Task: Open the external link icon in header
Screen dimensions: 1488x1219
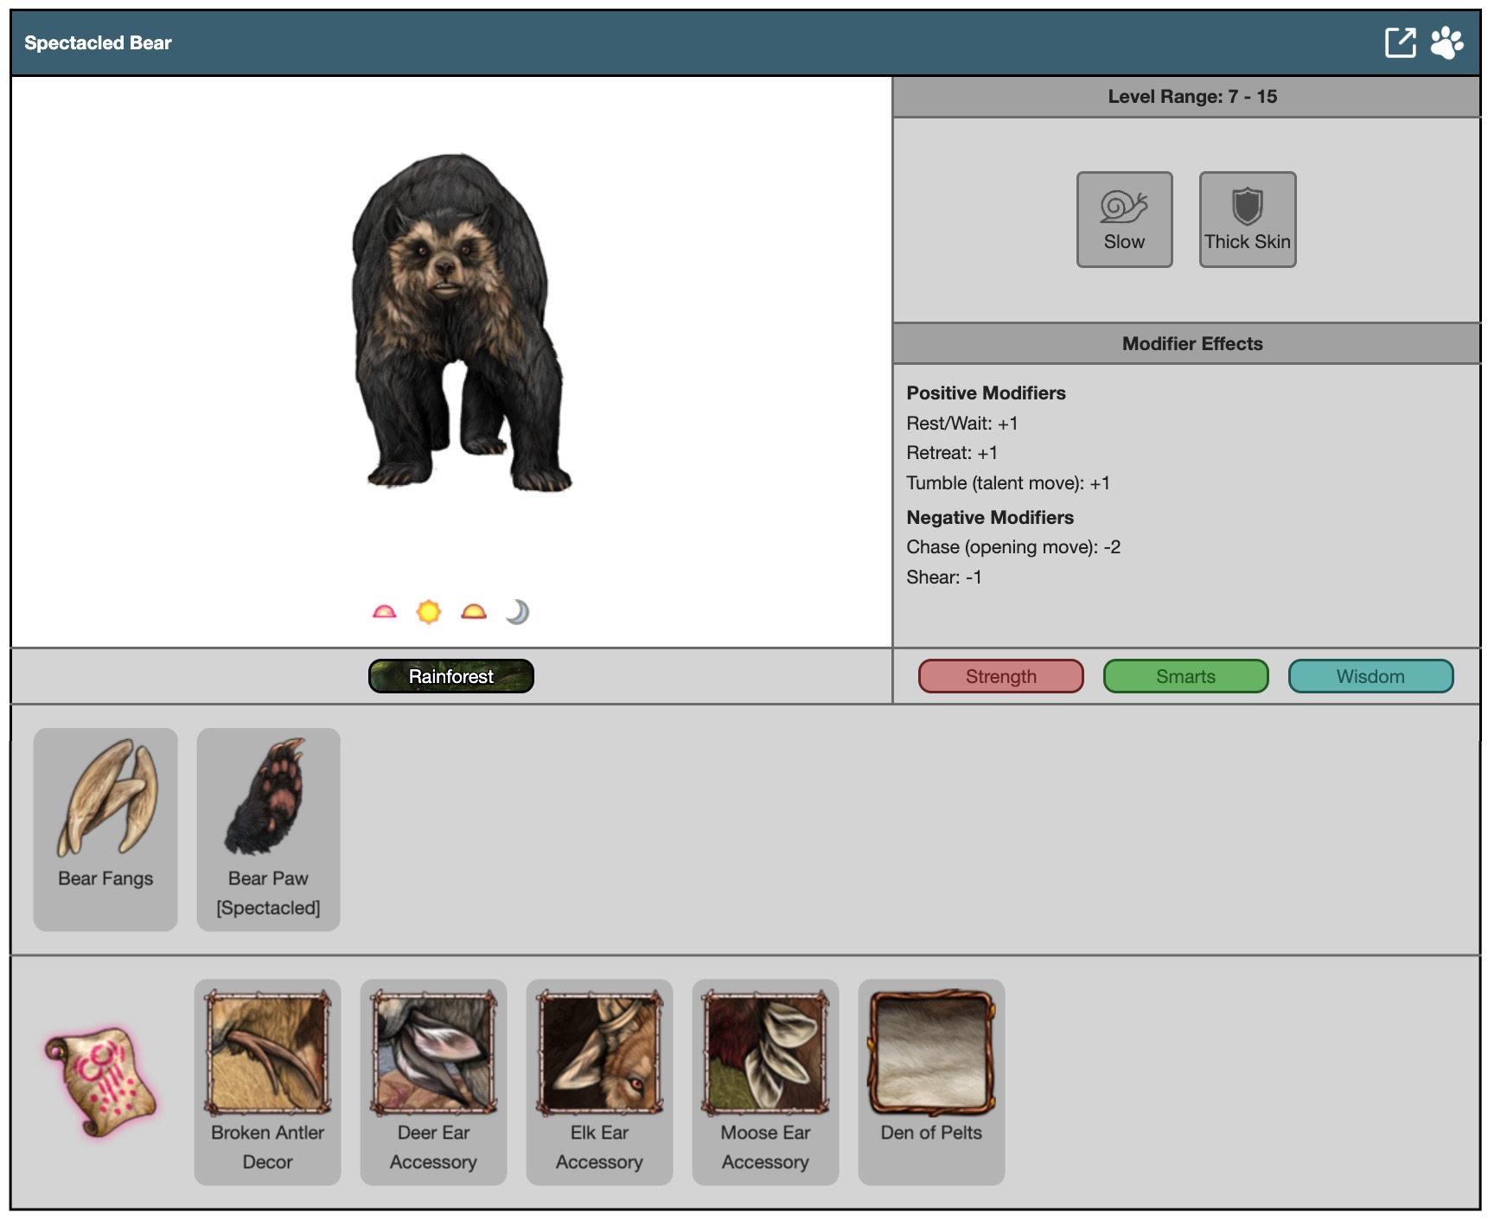Action: point(1400,42)
